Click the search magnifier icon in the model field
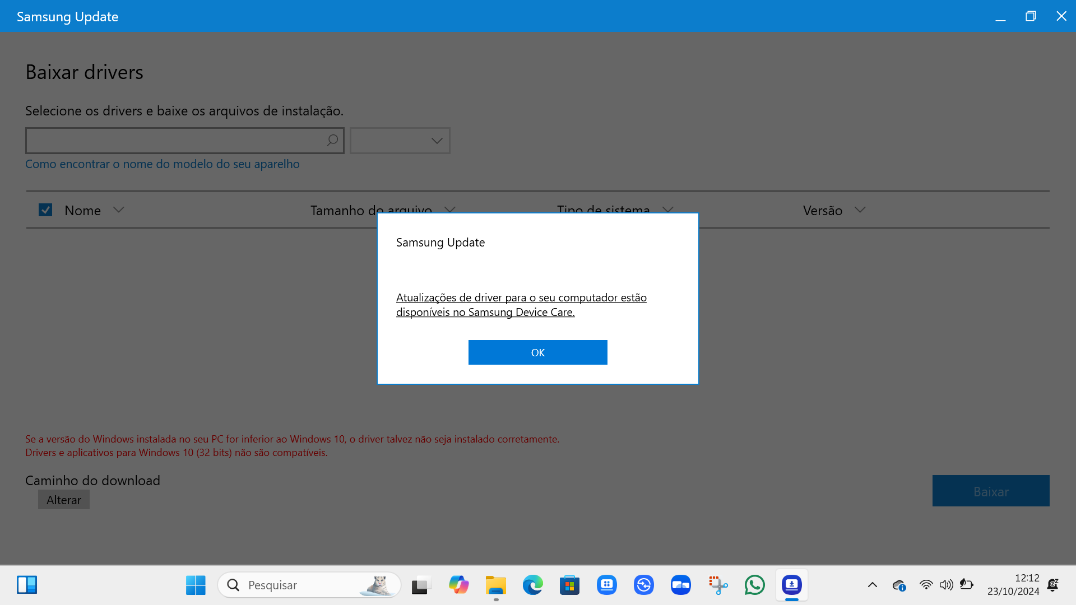Image resolution: width=1076 pixels, height=605 pixels. 332,140
